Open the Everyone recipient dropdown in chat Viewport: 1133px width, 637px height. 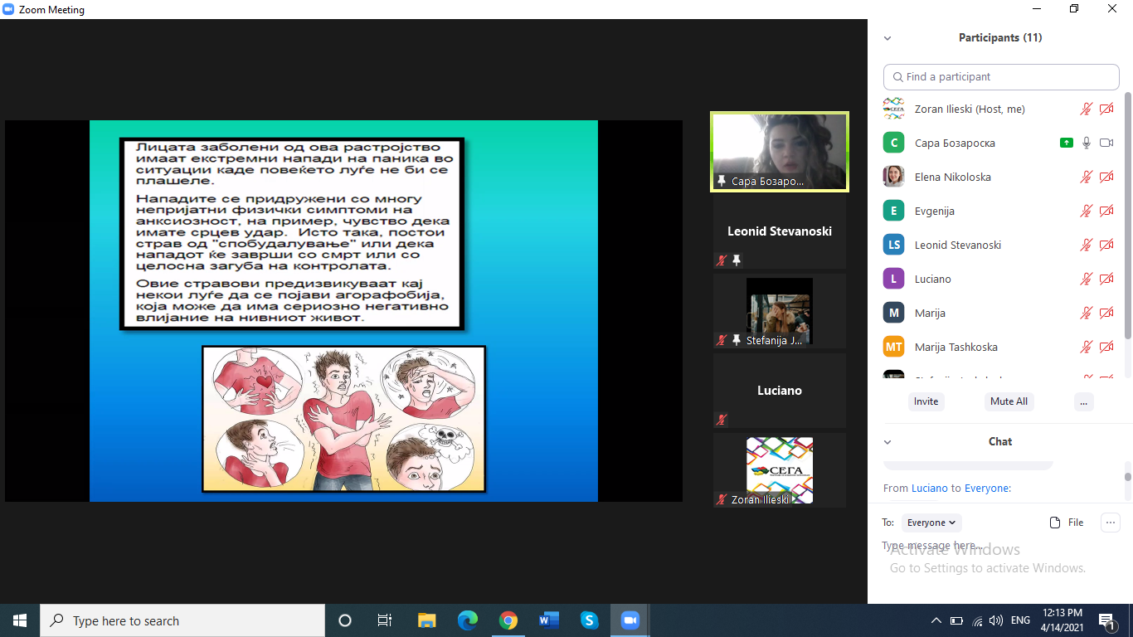click(931, 523)
